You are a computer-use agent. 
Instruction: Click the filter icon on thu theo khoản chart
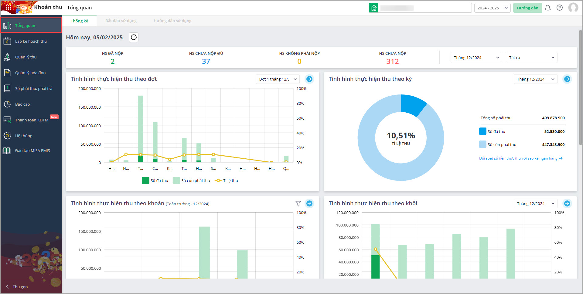point(298,203)
